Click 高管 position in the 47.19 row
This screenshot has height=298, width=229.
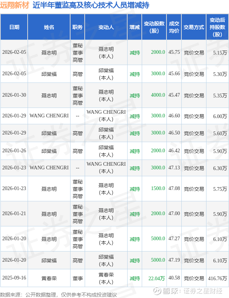[77, 260]
